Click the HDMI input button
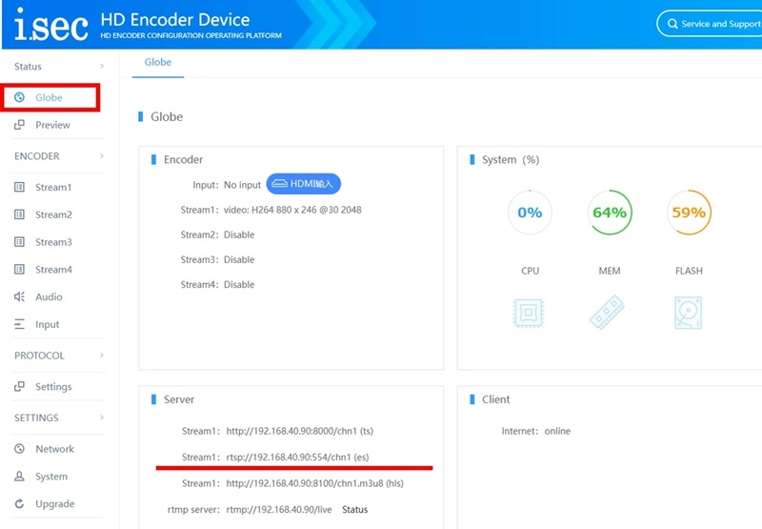This screenshot has height=529, width=762. click(303, 184)
